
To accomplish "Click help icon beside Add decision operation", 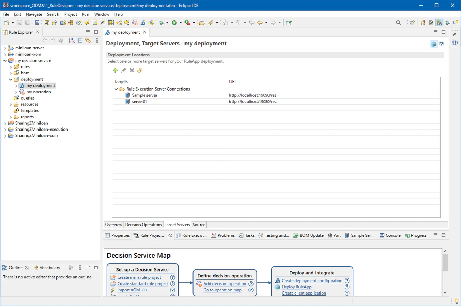I will pyautogui.click(x=251, y=284).
